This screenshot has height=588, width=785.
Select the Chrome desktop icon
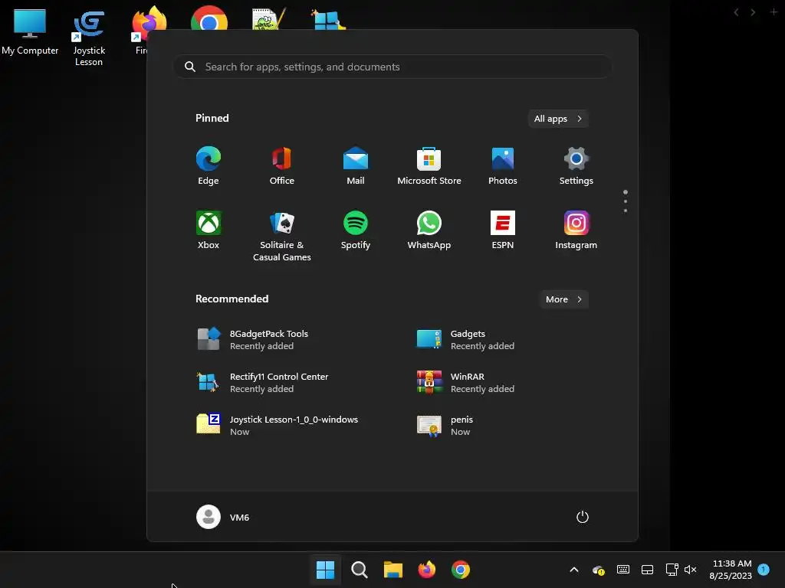209,18
